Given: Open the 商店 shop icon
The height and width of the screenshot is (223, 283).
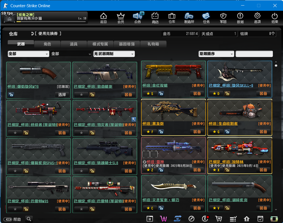Looking at the screenshot, I should pyautogui.click(x=155, y=18).
